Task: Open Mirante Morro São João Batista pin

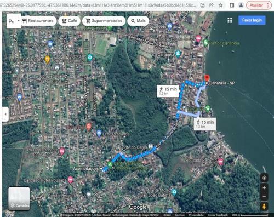Action: pos(174,192)
